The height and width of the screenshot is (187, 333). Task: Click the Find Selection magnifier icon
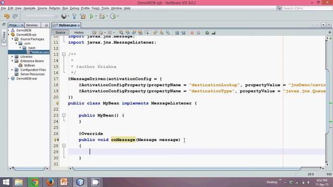click(121, 32)
